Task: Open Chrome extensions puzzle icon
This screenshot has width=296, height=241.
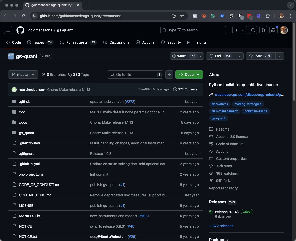Action: [268, 16]
